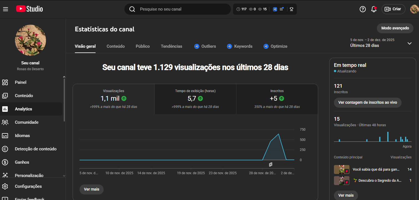Open the Help question mark icon
This screenshot has width=419, height=200.
tap(362, 9)
